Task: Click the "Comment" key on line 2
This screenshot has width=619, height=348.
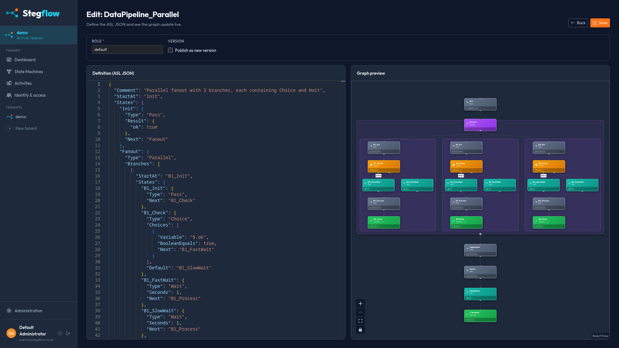Action: (126, 90)
